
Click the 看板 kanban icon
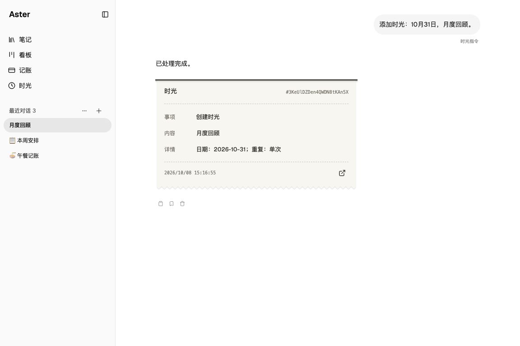[x=12, y=55]
